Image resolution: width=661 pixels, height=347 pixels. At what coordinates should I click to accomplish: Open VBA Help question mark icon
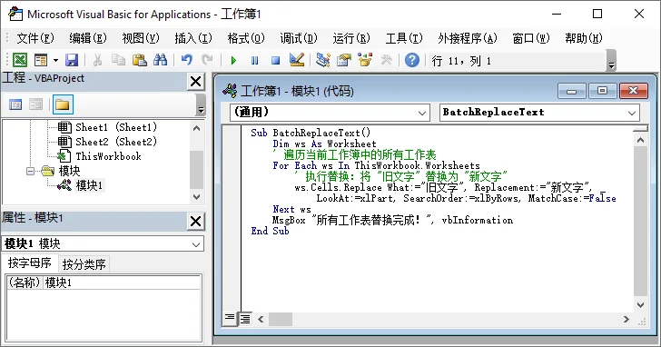(412, 60)
